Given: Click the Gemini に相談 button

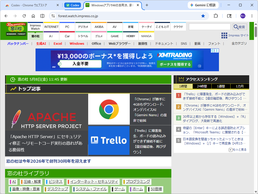Looking at the screenshot, I should click(203, 5).
